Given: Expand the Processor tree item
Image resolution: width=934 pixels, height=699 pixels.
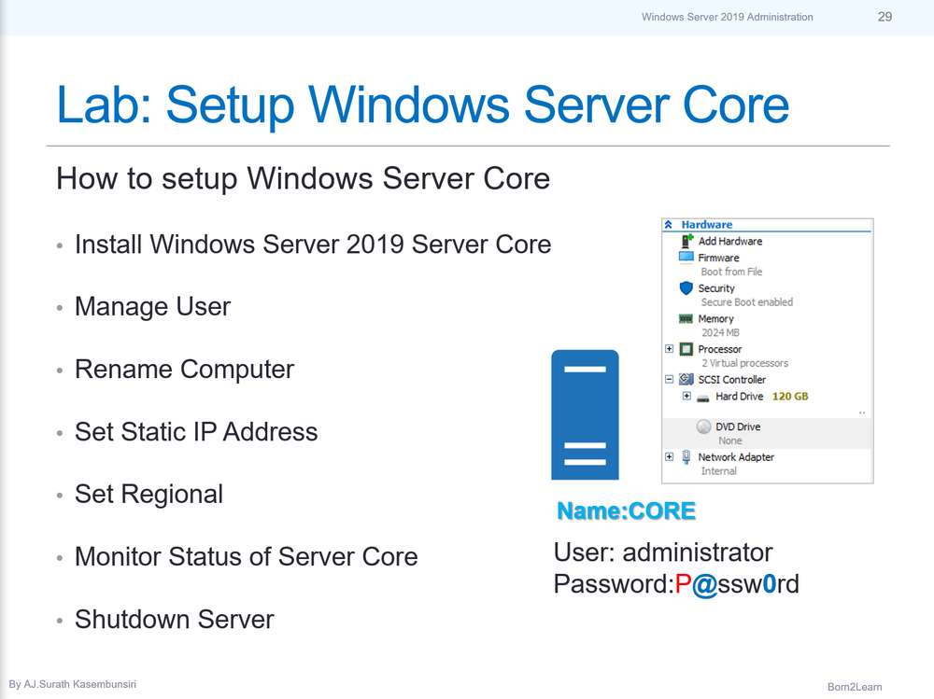Looking at the screenshot, I should [x=669, y=348].
